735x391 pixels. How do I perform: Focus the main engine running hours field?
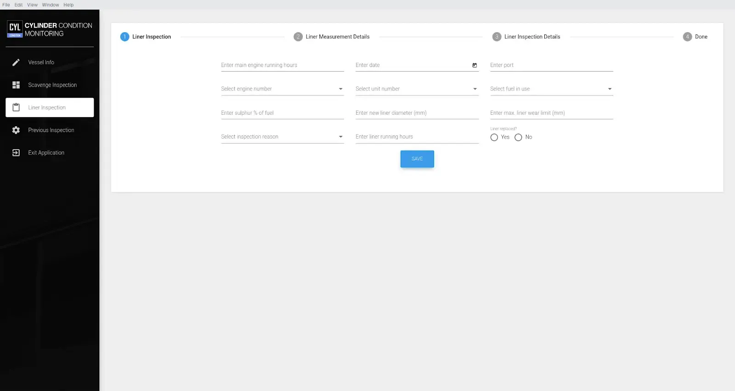[x=282, y=65]
